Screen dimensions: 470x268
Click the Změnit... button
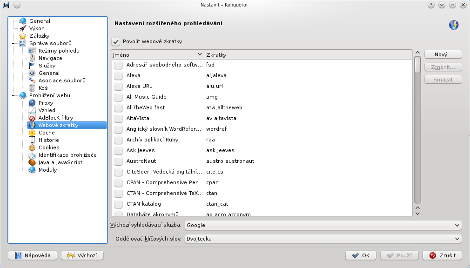coord(443,67)
